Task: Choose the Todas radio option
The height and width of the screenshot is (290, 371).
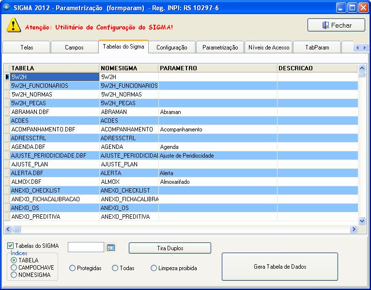Action: [x=115, y=268]
